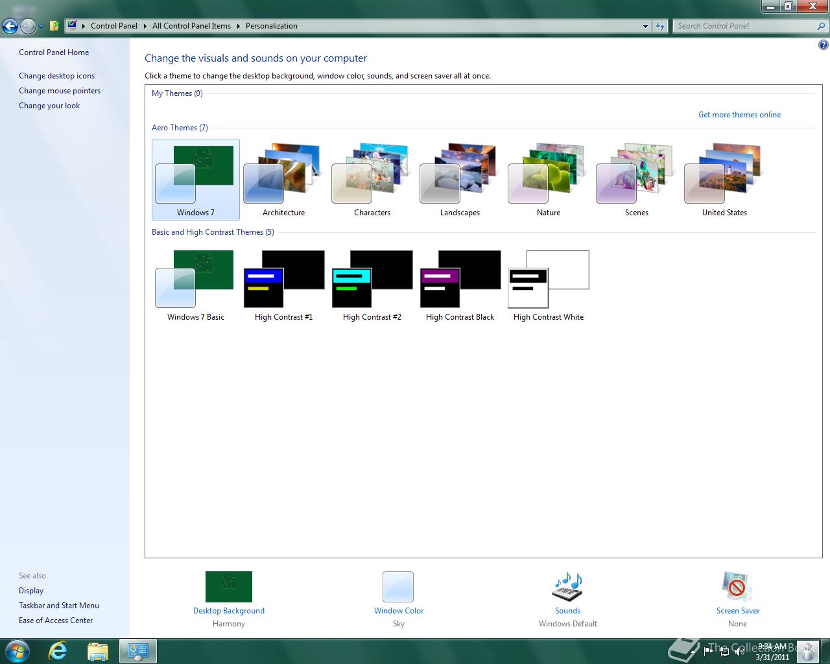
Task: Open the Windows Start menu
Action: click(x=18, y=651)
